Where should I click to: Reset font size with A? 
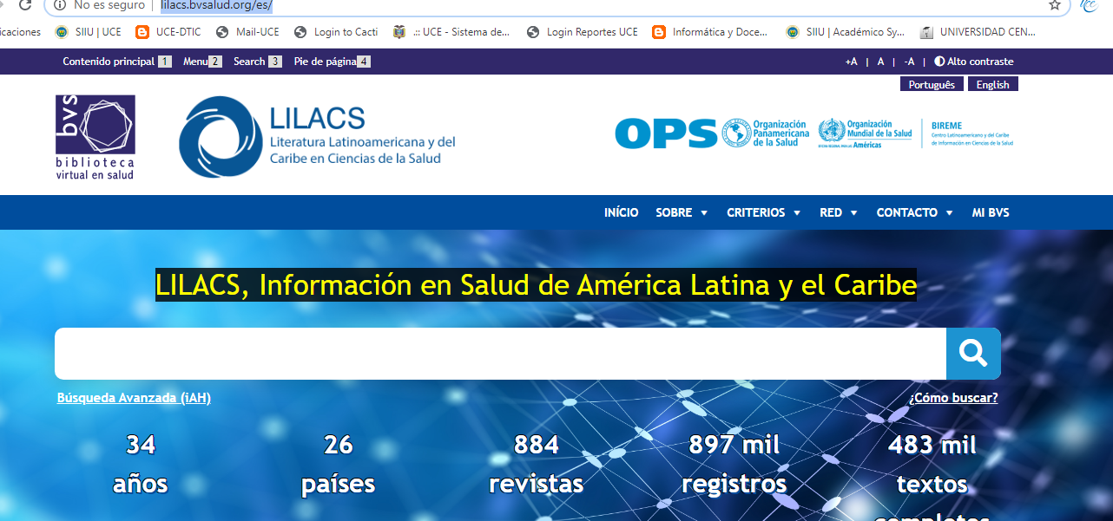click(880, 62)
